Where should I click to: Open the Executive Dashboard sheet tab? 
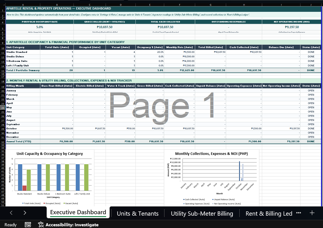[x=78, y=212]
